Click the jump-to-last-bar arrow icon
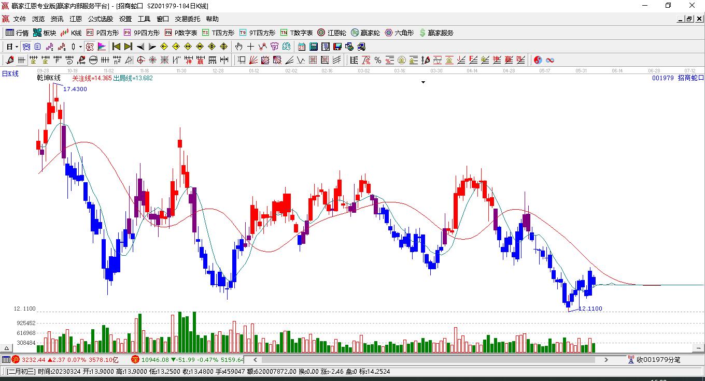The image size is (705, 381). [x=128, y=47]
